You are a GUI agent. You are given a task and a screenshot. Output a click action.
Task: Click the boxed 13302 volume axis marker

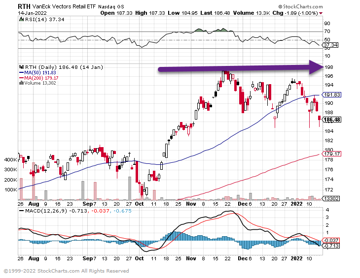pyautogui.click(x=331, y=199)
